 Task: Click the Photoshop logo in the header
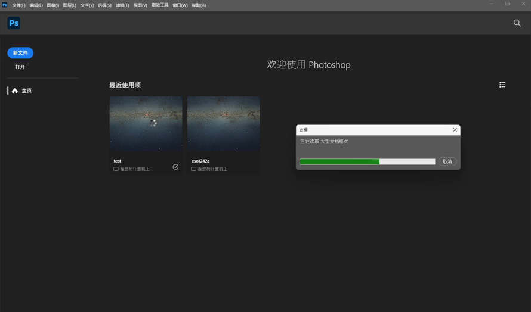[x=14, y=23]
